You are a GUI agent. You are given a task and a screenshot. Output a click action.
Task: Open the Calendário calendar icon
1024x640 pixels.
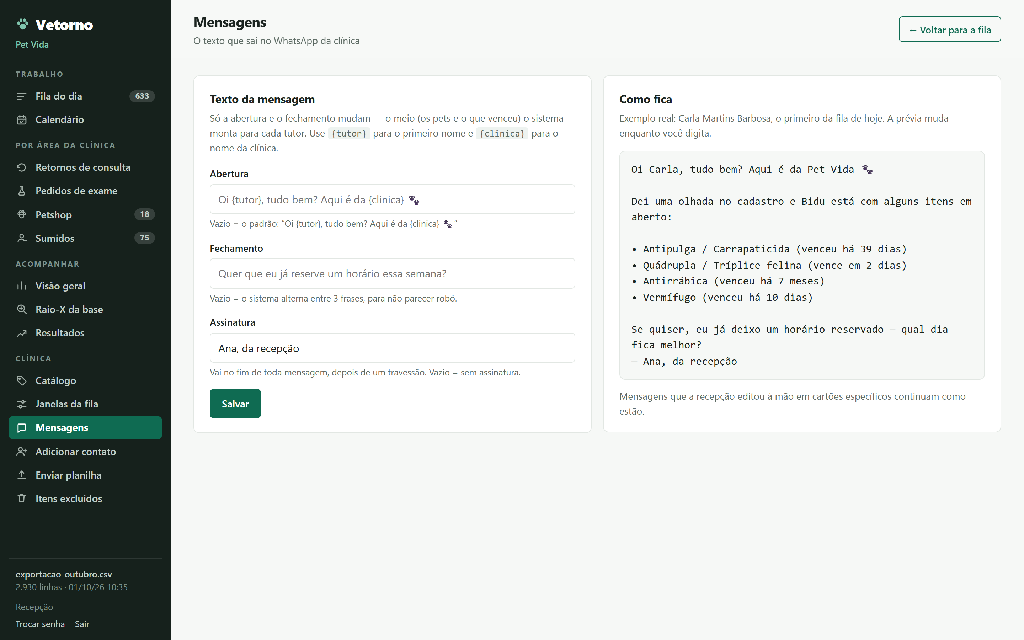pos(22,120)
